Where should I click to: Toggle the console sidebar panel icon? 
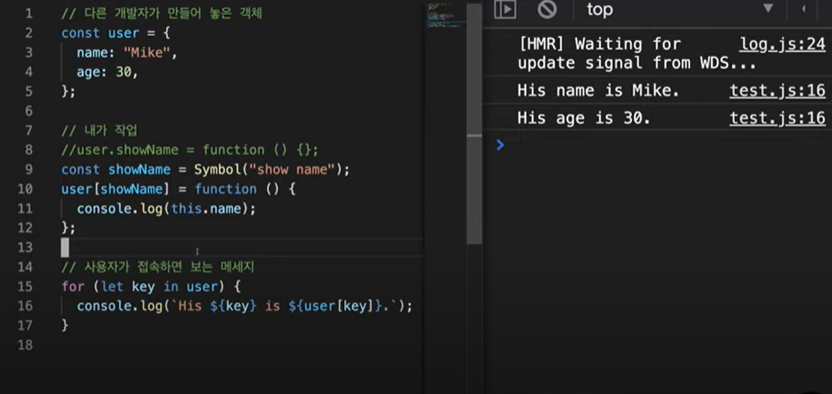click(x=505, y=10)
